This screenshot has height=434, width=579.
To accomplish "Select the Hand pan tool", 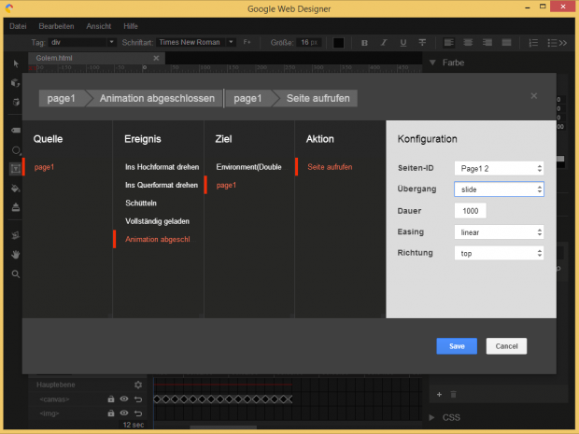I will (x=16, y=254).
